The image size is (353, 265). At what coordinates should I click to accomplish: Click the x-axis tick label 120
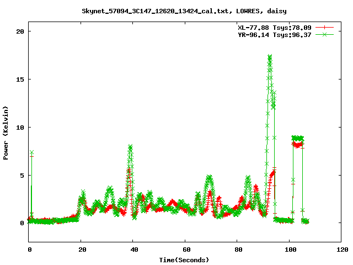coord(343,250)
